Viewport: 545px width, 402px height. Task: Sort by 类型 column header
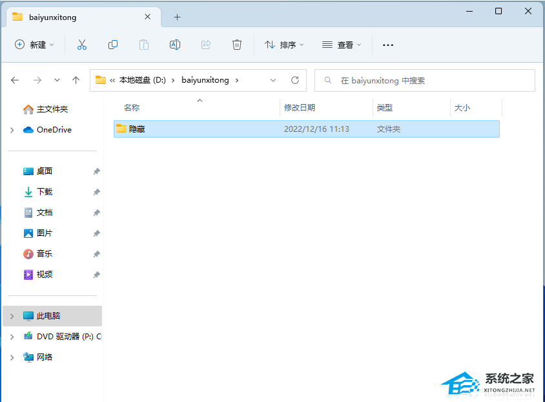[x=385, y=108]
